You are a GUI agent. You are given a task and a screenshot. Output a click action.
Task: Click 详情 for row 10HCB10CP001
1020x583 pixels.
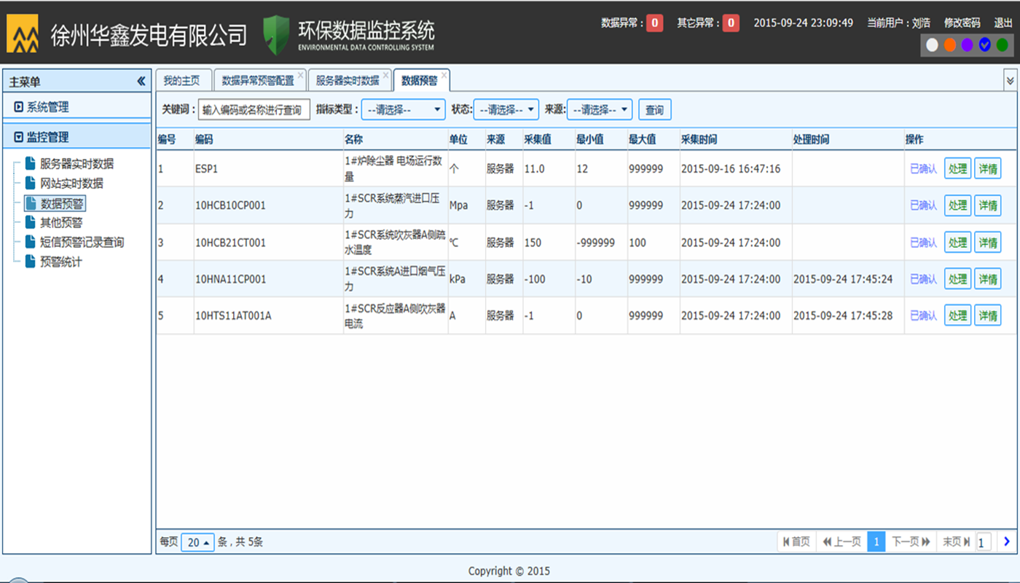[x=988, y=206]
